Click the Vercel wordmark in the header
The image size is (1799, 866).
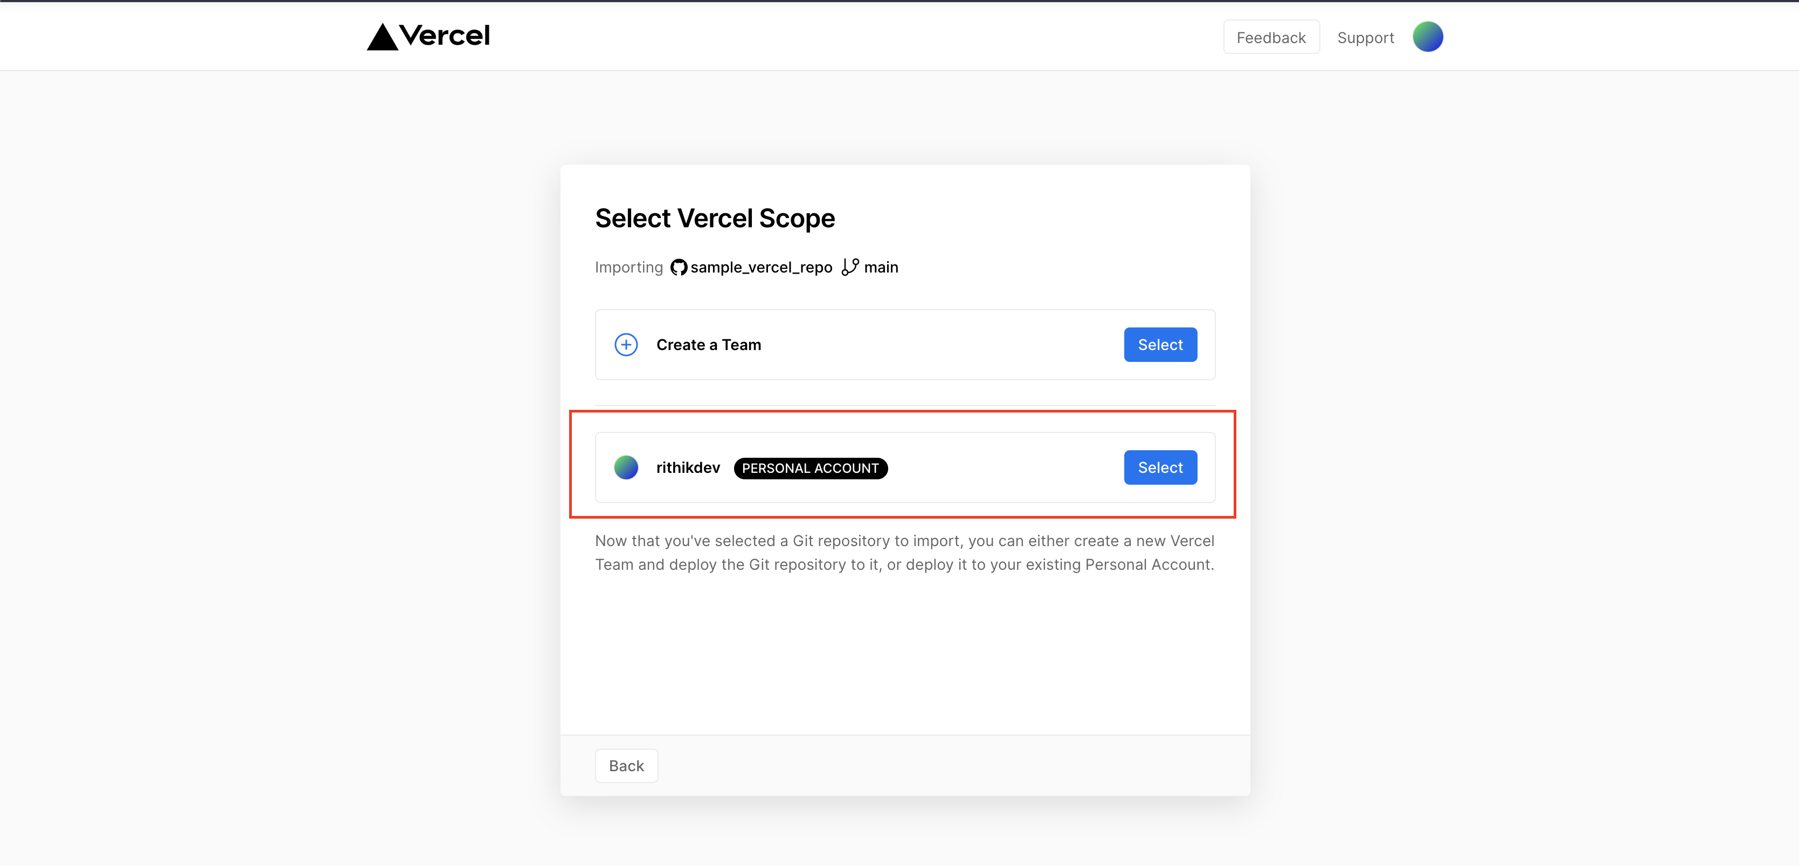[x=445, y=36]
